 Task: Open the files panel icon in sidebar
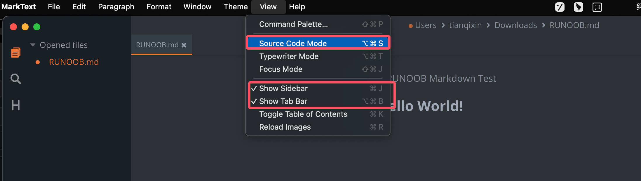click(x=16, y=53)
